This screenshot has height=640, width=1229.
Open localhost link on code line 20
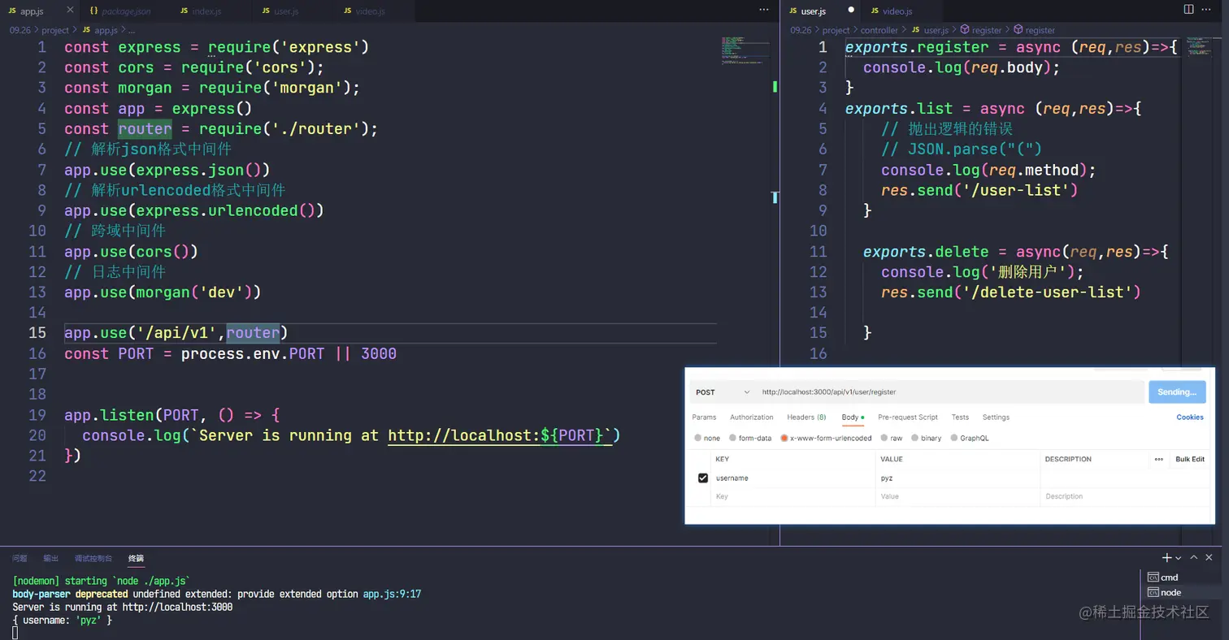click(499, 435)
